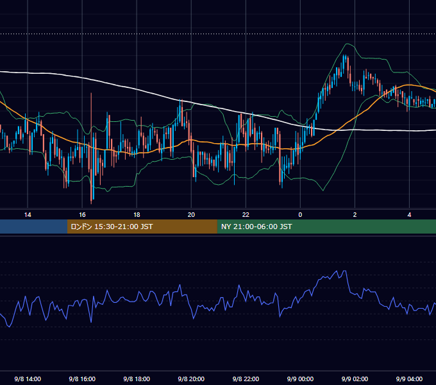Select the ロンドン 15:30-21:00 JST session bar
Screen dimensions: 436x385
(x=142, y=227)
